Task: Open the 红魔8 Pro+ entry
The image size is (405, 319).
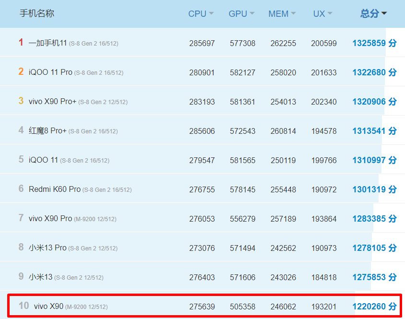Action: 48,130
